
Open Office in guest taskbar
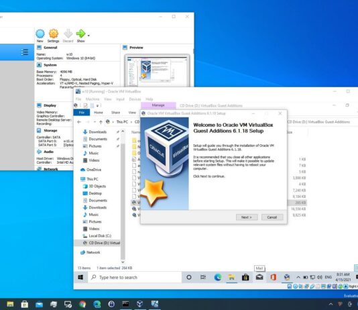click(x=274, y=277)
